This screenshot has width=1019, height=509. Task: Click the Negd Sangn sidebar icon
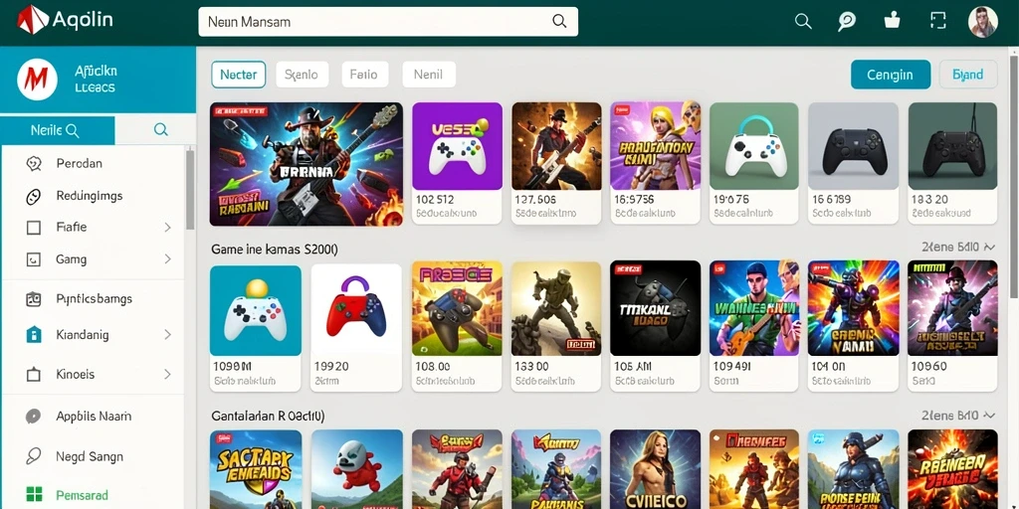33,456
